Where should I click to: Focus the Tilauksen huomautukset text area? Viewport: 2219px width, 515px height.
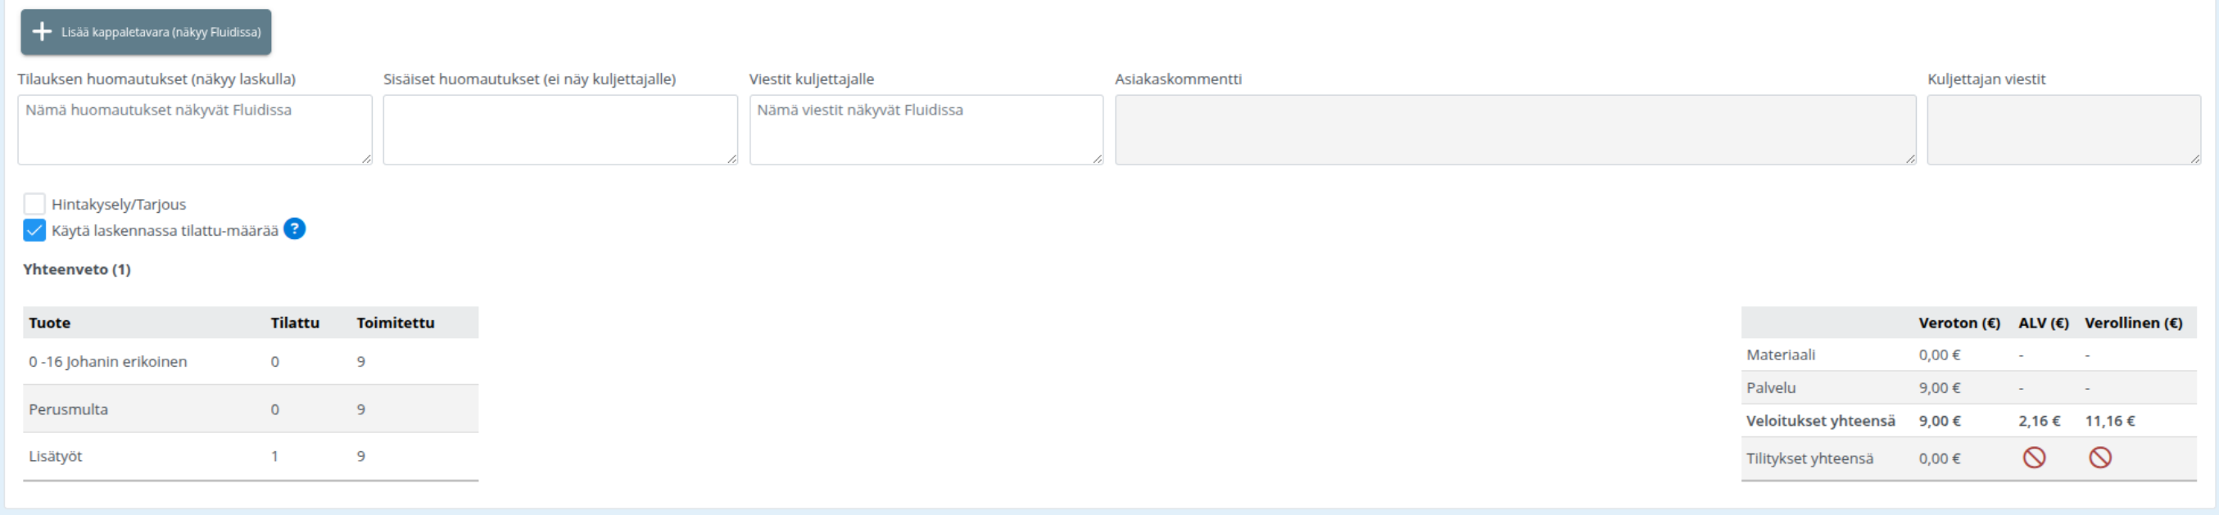(x=195, y=130)
